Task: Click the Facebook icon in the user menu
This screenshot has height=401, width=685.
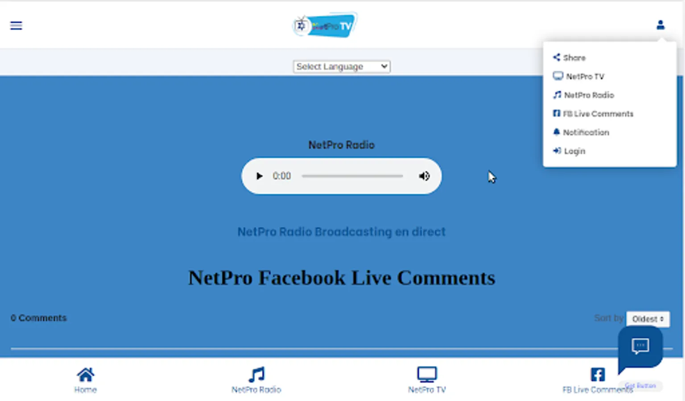Action: click(x=557, y=114)
